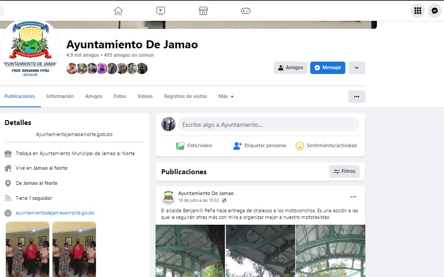Open Messenger in the top bar
This screenshot has width=444, height=277.
(x=435, y=11)
